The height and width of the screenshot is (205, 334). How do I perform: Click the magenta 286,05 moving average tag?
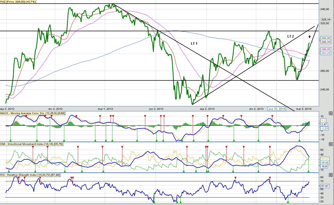[326, 49]
